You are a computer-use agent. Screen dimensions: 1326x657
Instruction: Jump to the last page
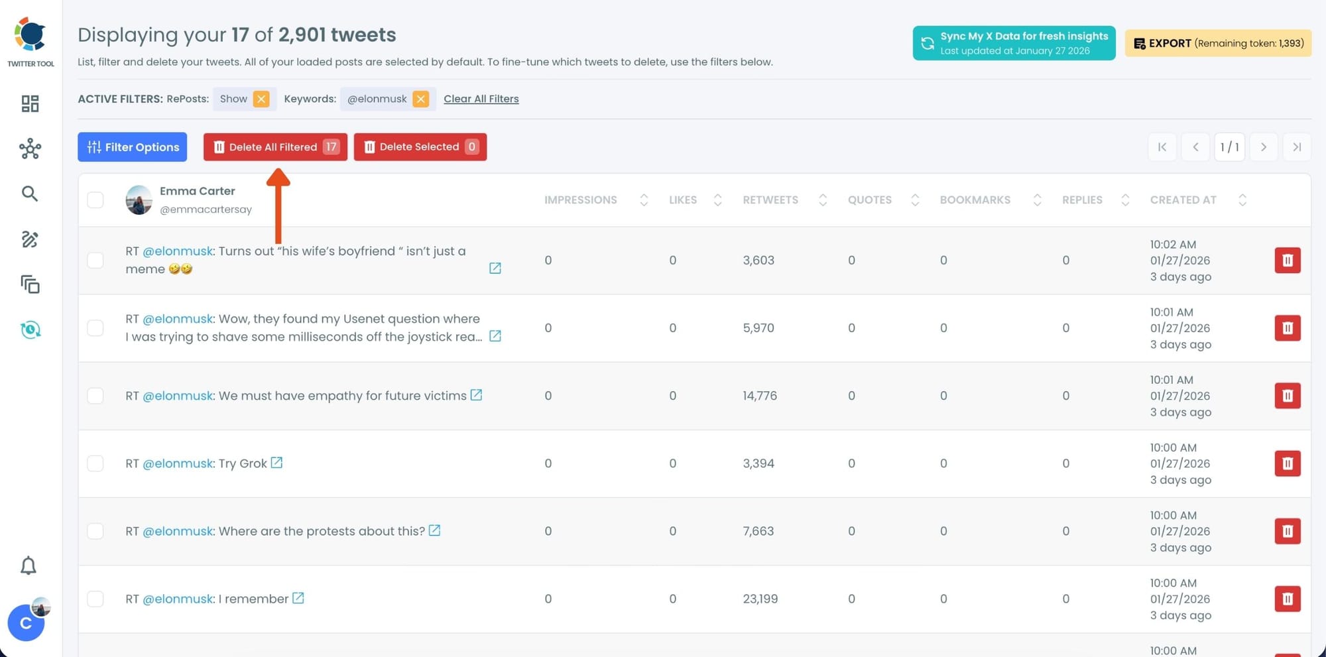(x=1297, y=147)
